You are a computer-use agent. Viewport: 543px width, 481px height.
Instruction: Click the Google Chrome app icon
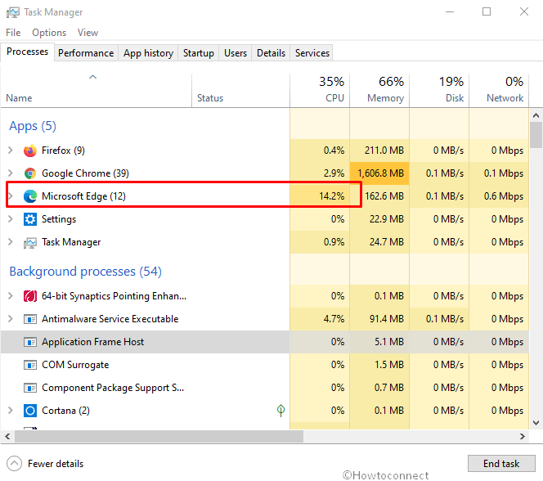tap(30, 173)
